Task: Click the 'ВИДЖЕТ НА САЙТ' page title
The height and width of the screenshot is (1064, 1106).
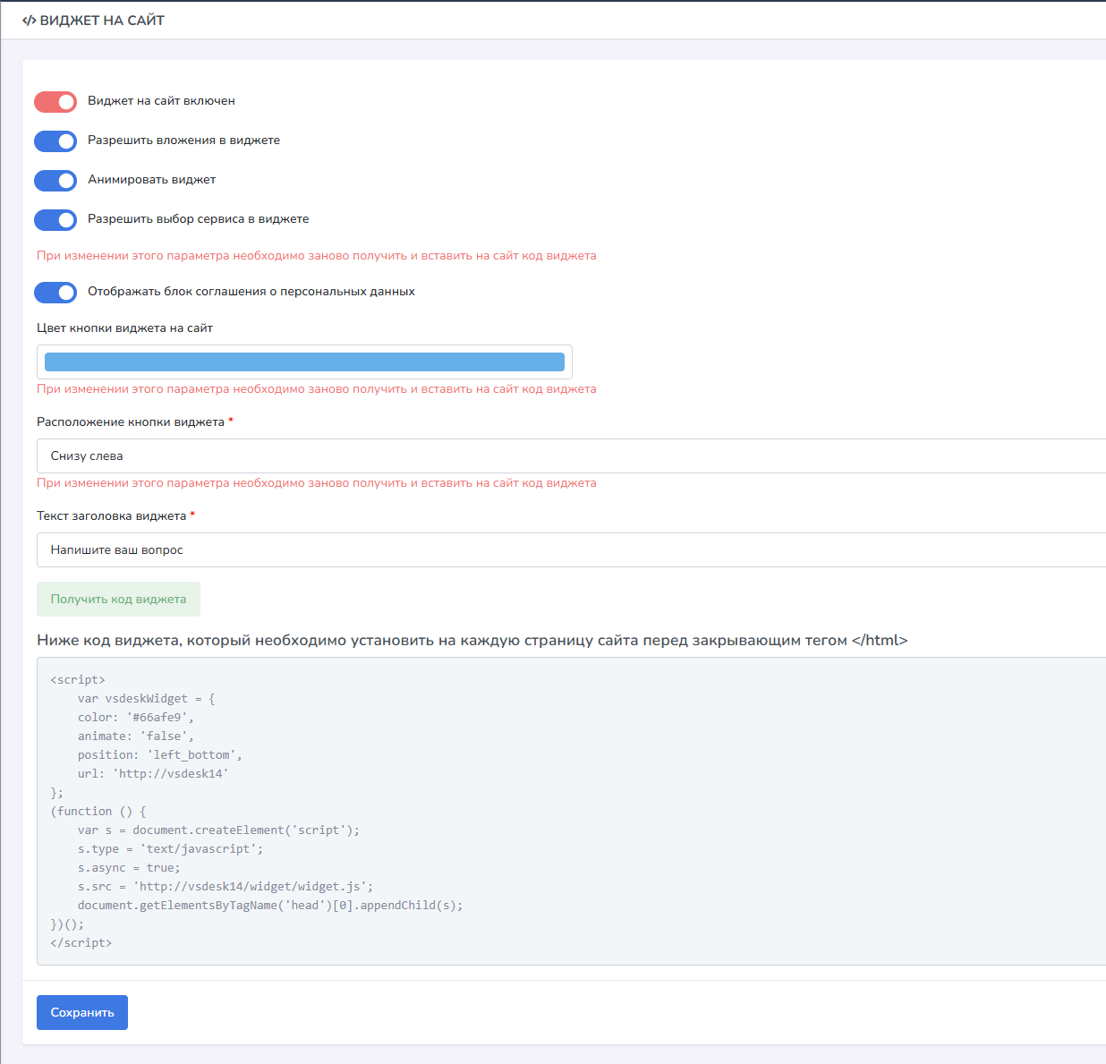Action: (102, 21)
